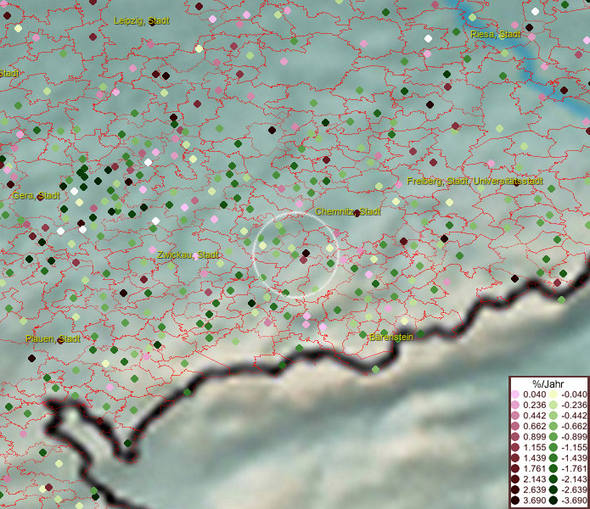Click the 1.761 legend value text
Image resolution: width=590 pixels, height=509 pixels.
point(534,469)
